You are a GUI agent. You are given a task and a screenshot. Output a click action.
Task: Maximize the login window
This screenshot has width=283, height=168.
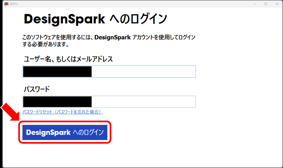(266, 4)
